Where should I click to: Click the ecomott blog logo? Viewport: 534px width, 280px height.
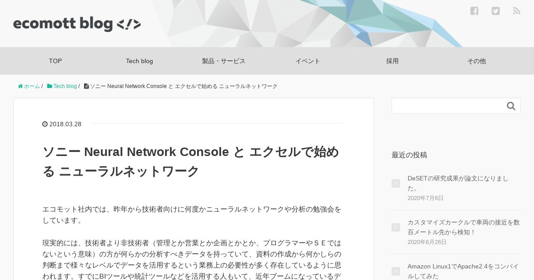click(77, 24)
